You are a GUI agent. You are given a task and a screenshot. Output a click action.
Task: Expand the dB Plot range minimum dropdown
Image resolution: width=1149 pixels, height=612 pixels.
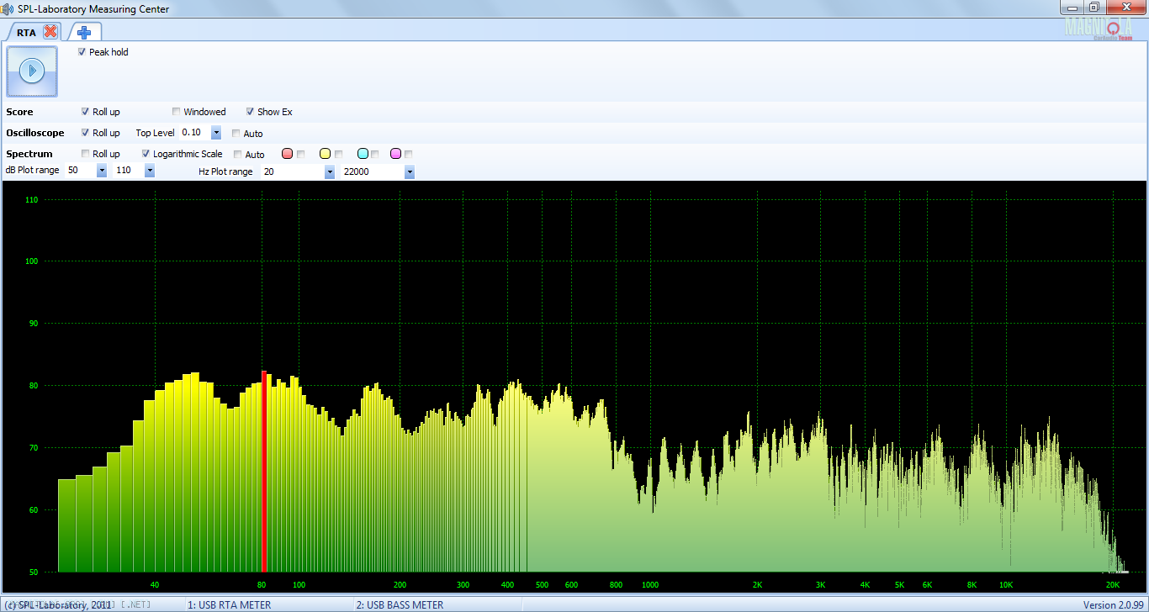click(x=102, y=171)
